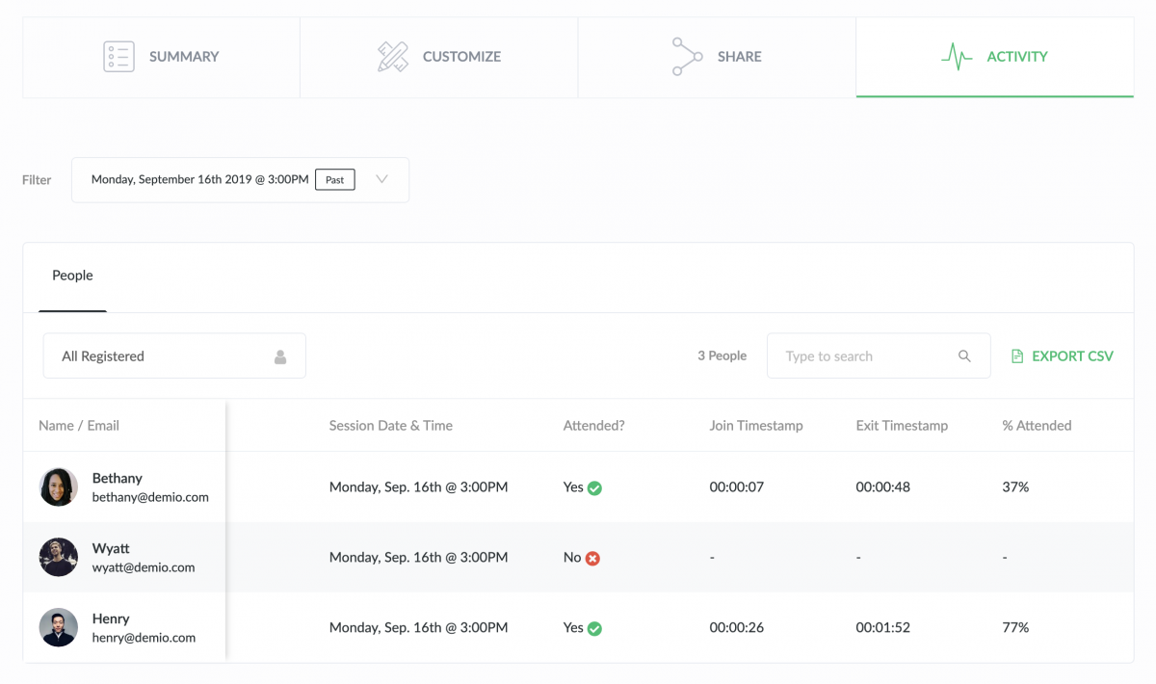Click the Summary checklist icon
1156x684 pixels.
118,57
